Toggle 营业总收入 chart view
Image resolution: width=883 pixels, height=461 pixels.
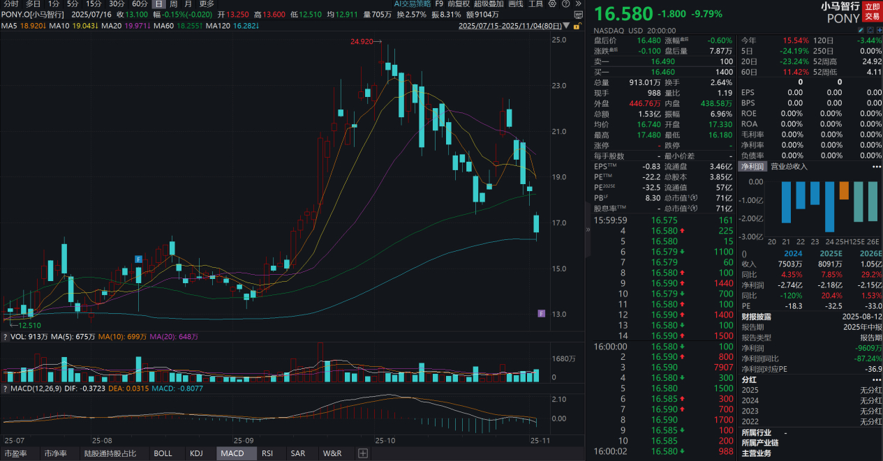[x=789, y=167]
